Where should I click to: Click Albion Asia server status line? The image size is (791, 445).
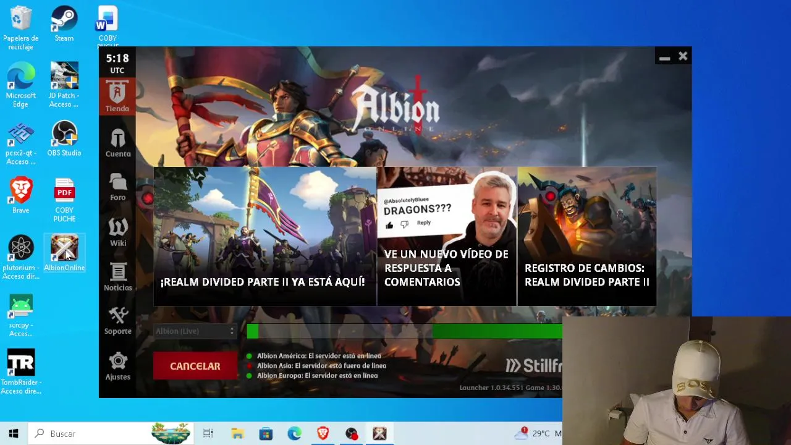[316, 366]
